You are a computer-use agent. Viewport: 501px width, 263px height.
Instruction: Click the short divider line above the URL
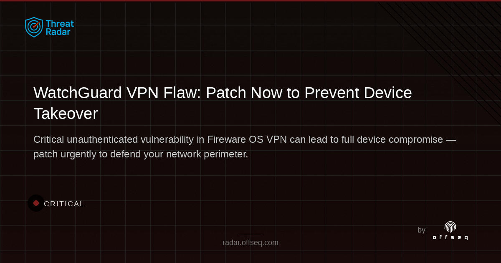click(250, 234)
